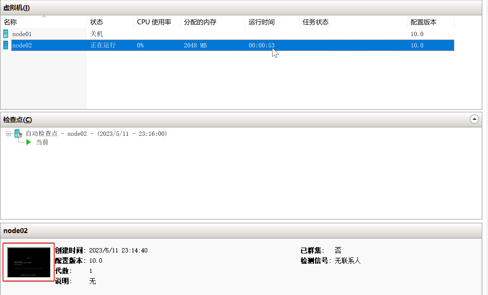Collapse the checkpoint pane with the circular button
The image size is (488, 295).
(474, 119)
